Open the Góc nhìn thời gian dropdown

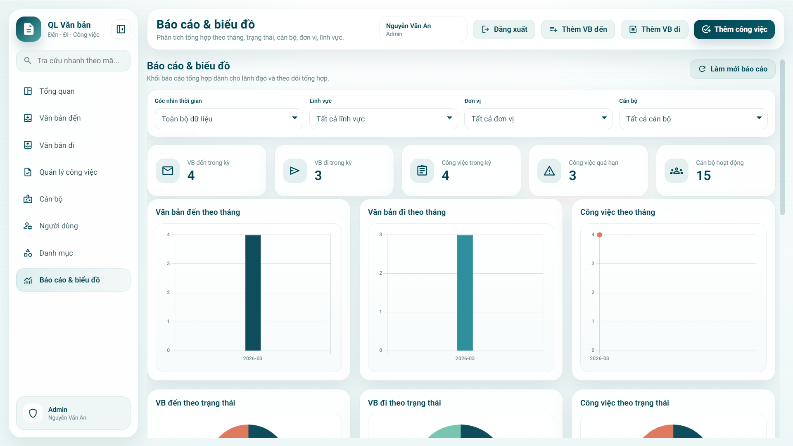pos(228,119)
